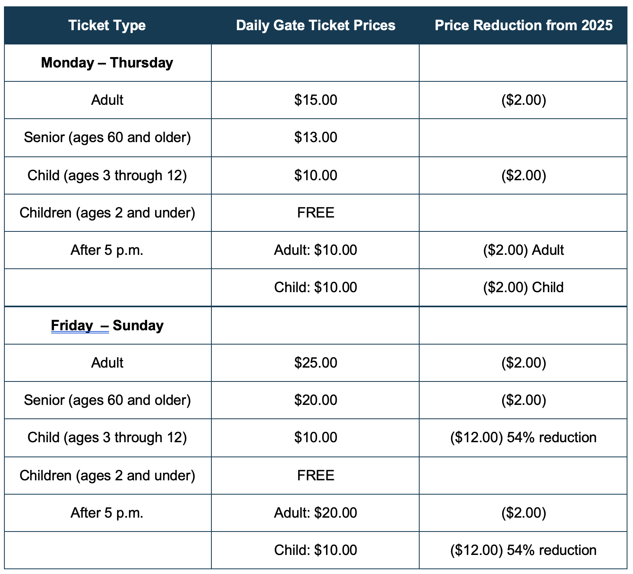Select the Monday – Thursday section heading
The width and height of the screenshot is (633, 574).
(x=107, y=63)
